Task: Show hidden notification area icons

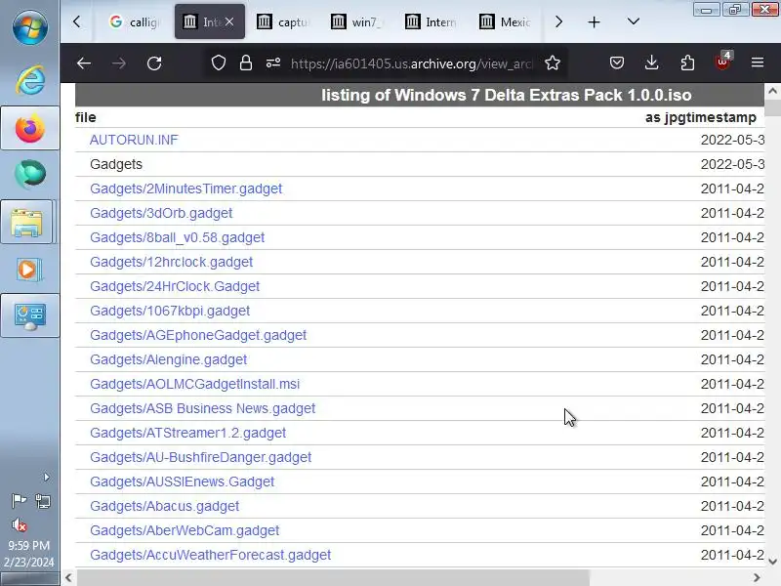Action: [46, 478]
